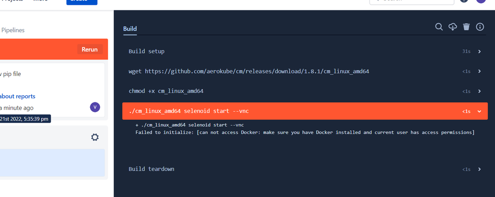
Task: Open the profile avatar in top bar
Action: point(481,1)
